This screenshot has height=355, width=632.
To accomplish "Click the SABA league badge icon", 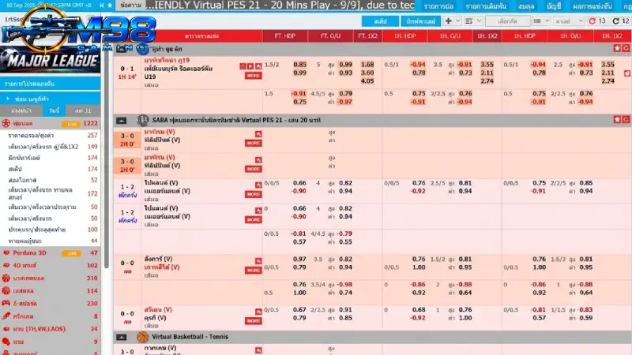I will (143, 120).
